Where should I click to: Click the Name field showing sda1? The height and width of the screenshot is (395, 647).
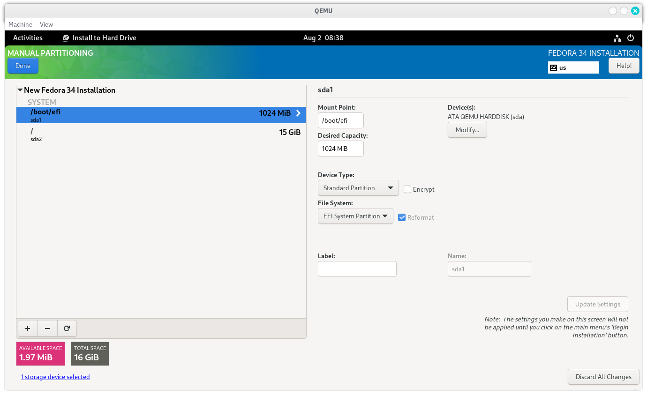[x=489, y=269]
